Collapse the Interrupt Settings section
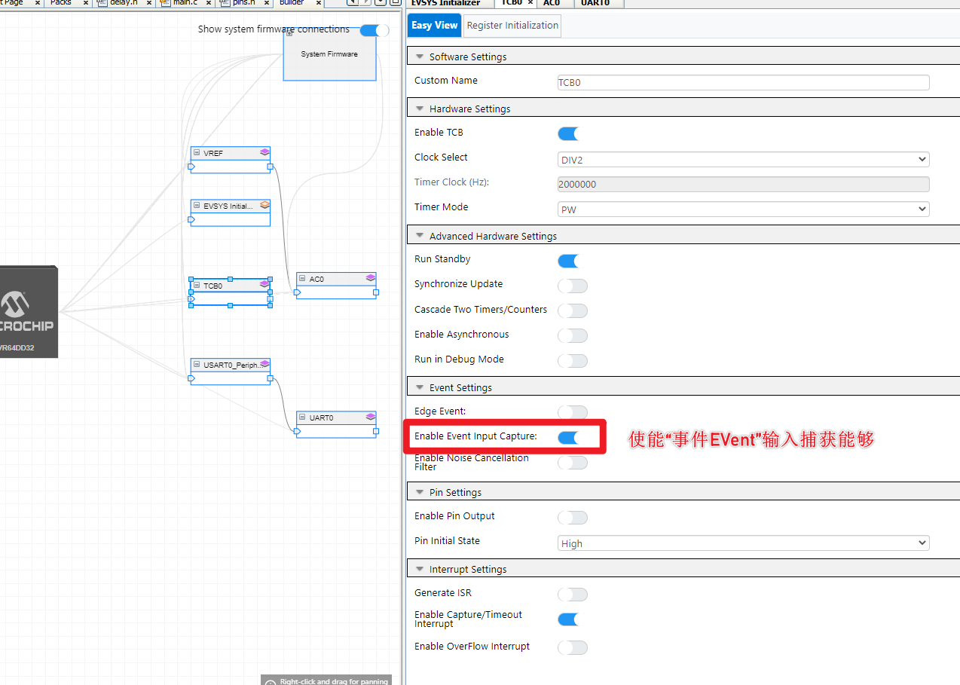Screen dimensions: 960x685 420,570
